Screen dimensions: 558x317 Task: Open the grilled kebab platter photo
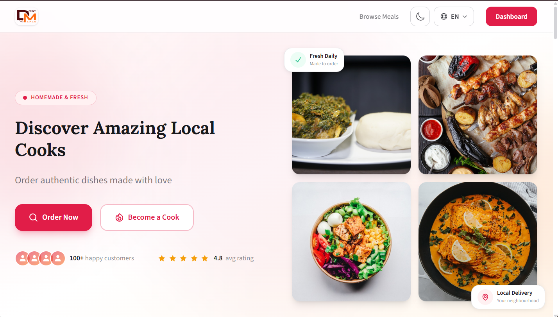[478, 115]
